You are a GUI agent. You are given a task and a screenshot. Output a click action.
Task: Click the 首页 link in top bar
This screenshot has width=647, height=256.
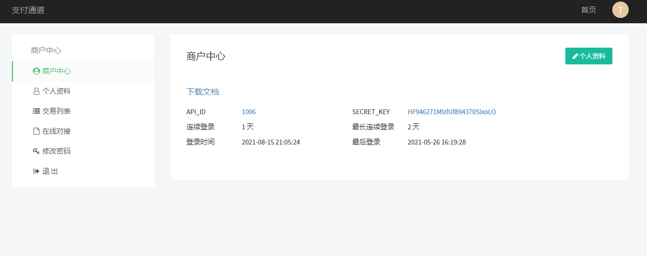[x=589, y=10]
